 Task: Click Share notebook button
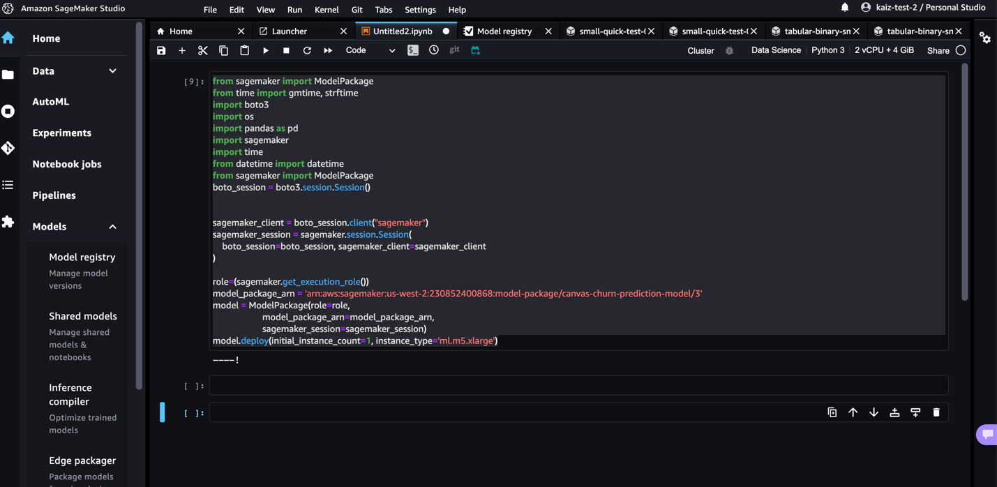coord(938,51)
